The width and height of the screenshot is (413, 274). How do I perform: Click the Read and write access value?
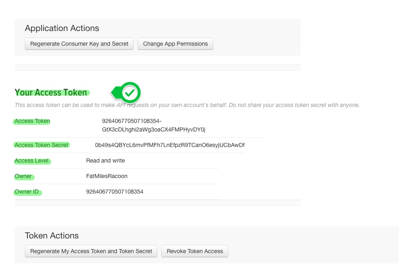point(105,161)
